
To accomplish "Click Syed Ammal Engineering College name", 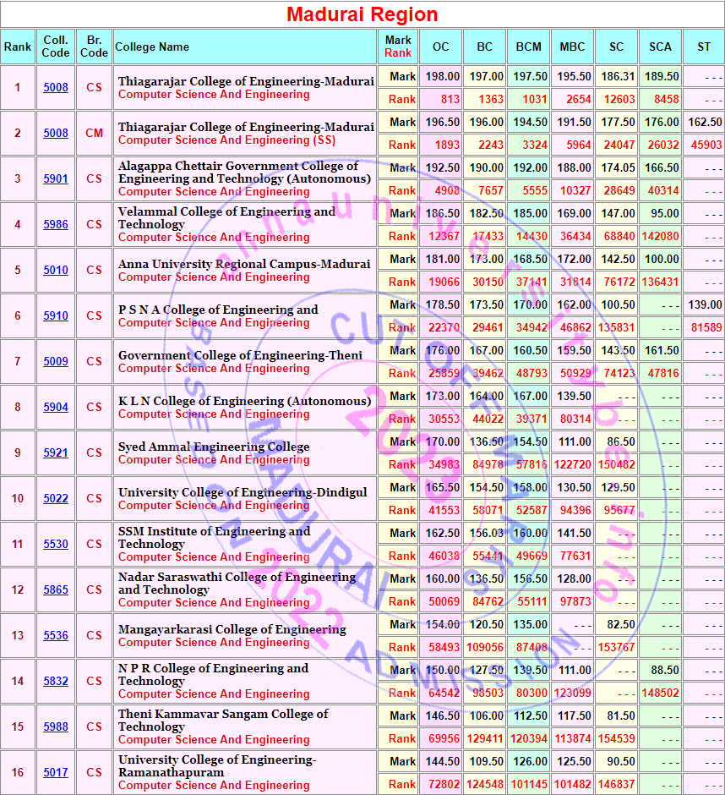I will click(214, 447).
